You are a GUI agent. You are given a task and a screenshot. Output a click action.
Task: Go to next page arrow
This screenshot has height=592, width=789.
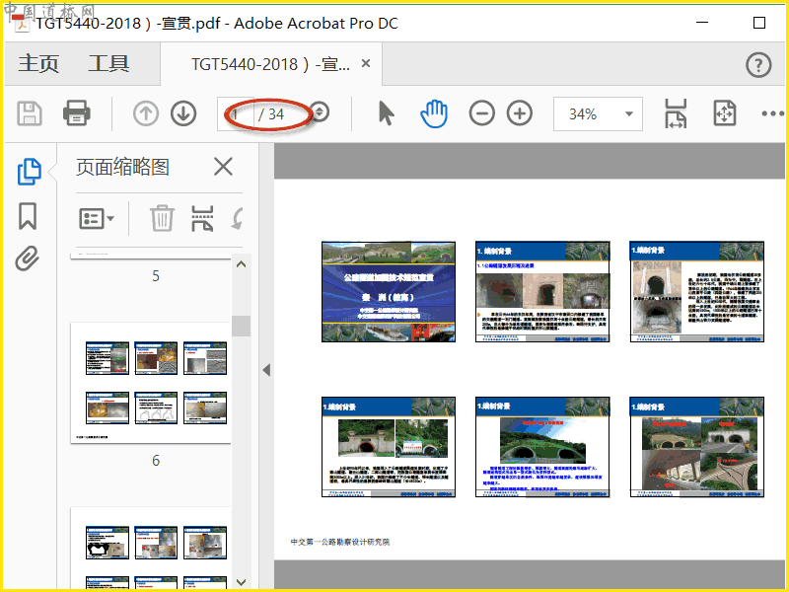[x=183, y=113]
